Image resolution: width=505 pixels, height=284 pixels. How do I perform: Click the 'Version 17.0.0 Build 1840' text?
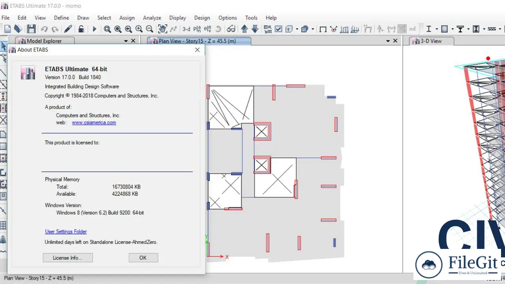(x=73, y=77)
